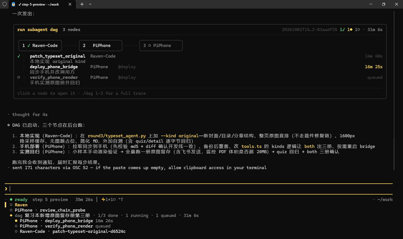Click the '/dag 1-3 for a full trace' hint

coord(114,93)
